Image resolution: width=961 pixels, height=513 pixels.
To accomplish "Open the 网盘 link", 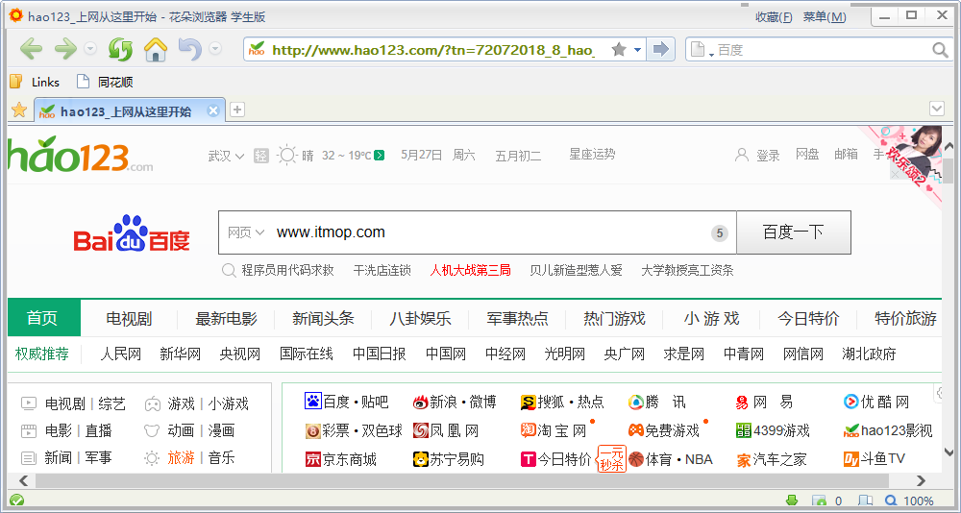I will click(807, 155).
